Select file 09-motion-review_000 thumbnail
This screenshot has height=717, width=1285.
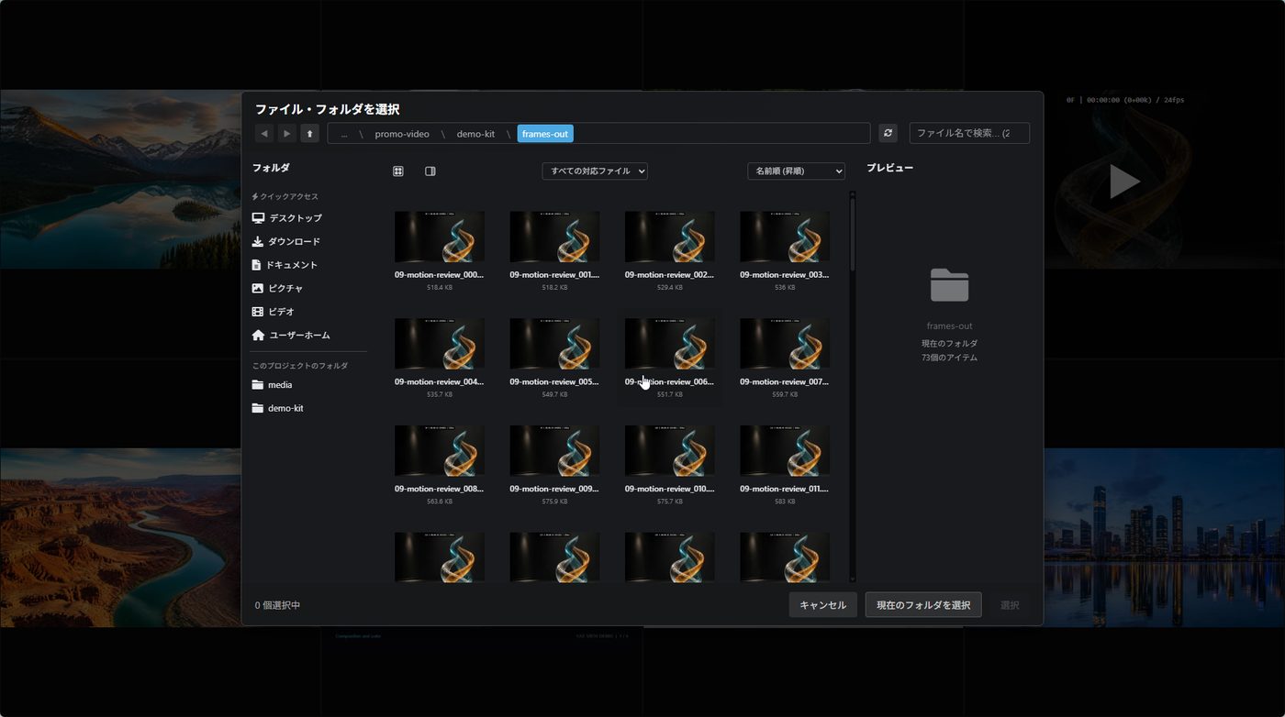(440, 237)
